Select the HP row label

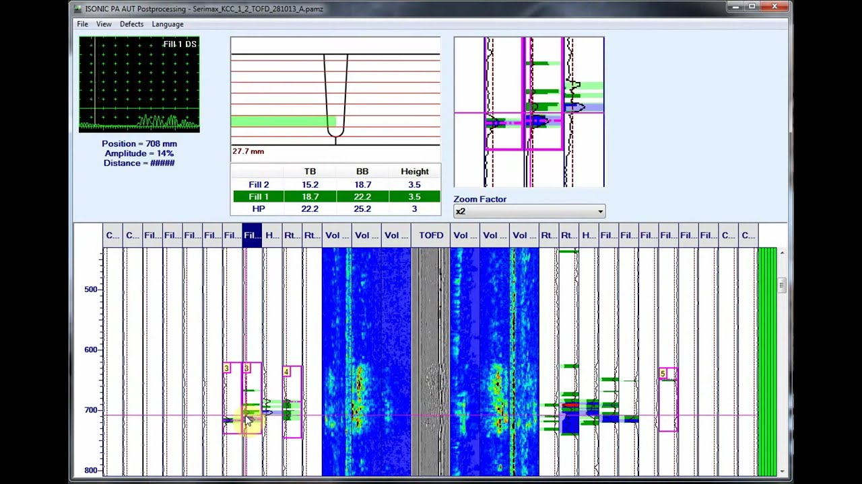pos(259,209)
